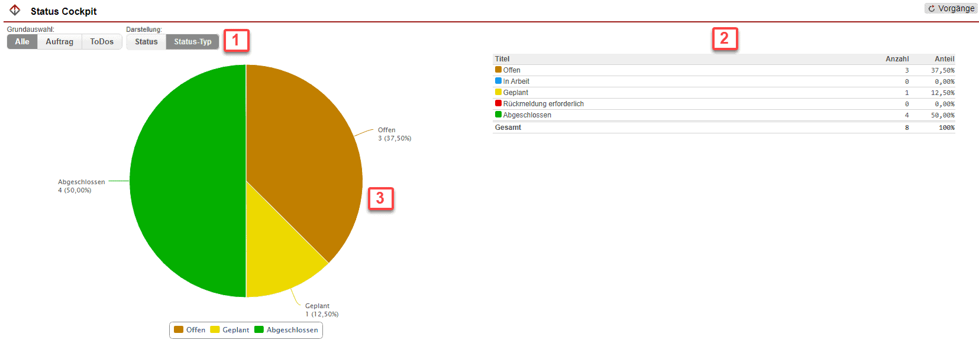
Task: Toggle Geplant in the chart legend
Action: pyautogui.click(x=230, y=330)
